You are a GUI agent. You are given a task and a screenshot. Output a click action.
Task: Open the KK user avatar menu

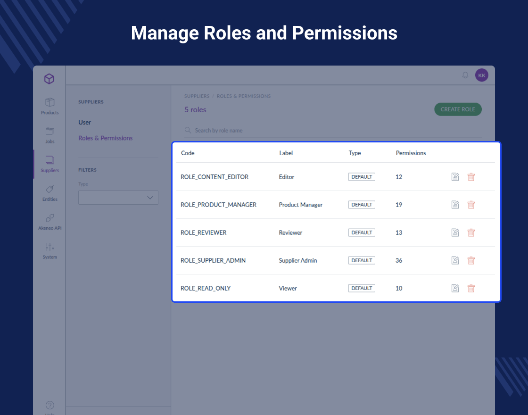481,75
